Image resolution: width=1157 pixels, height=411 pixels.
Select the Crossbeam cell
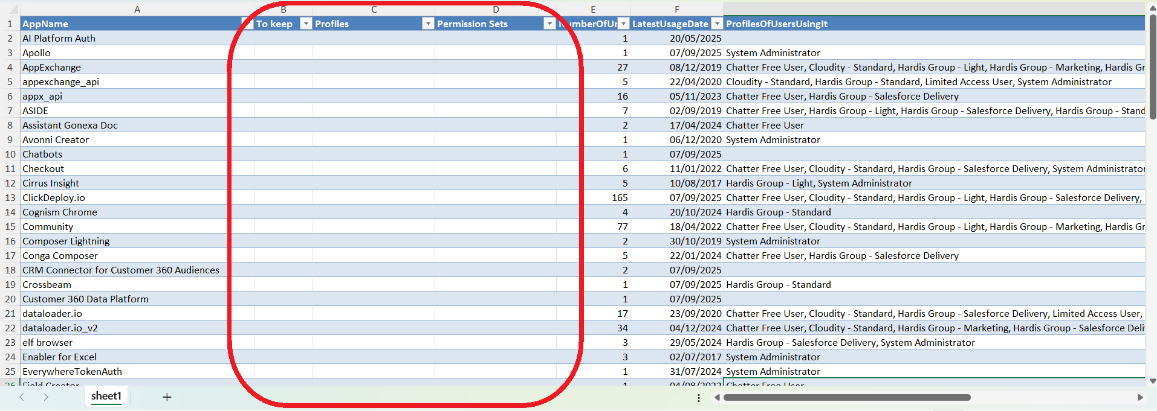tap(137, 284)
